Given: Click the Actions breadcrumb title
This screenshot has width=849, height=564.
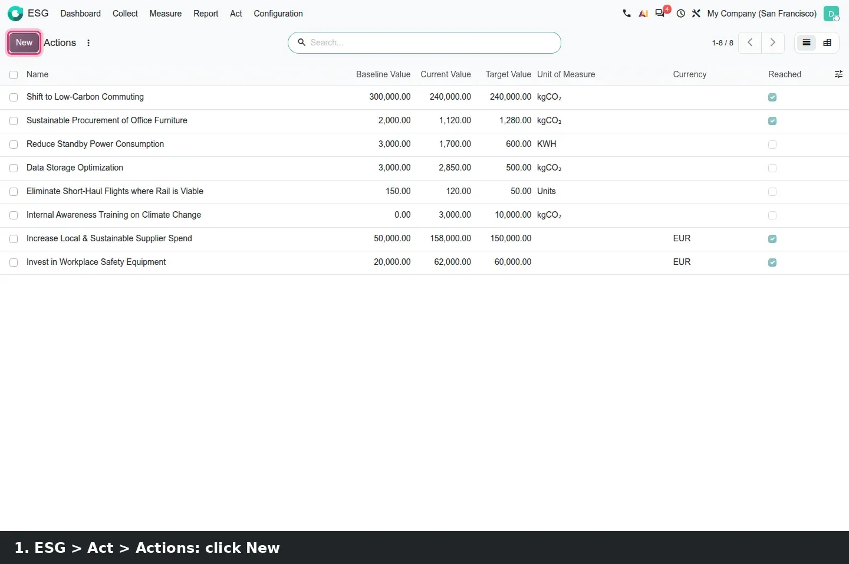Looking at the screenshot, I should coord(60,42).
